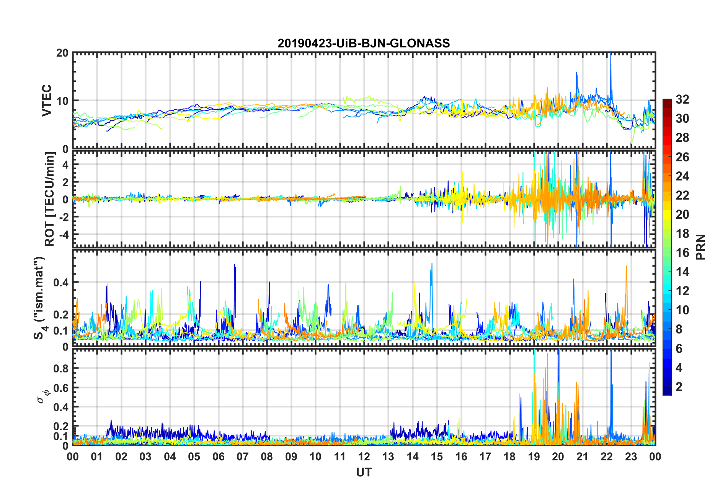Viewport: 728px width, 494px height.
Task: Select the 0.4 tick on the sigma-phi axis
Action: click(61, 407)
